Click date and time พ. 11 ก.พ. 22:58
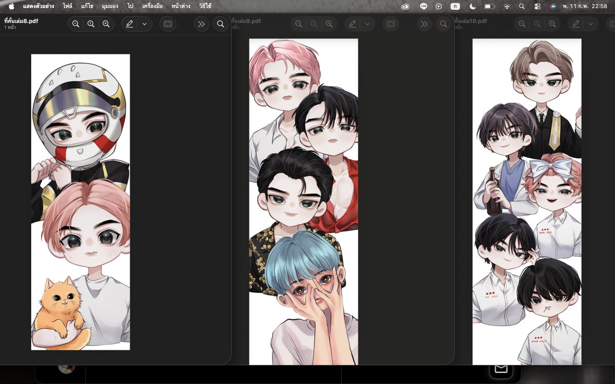Viewport: 615px width, 384px height. point(585,6)
